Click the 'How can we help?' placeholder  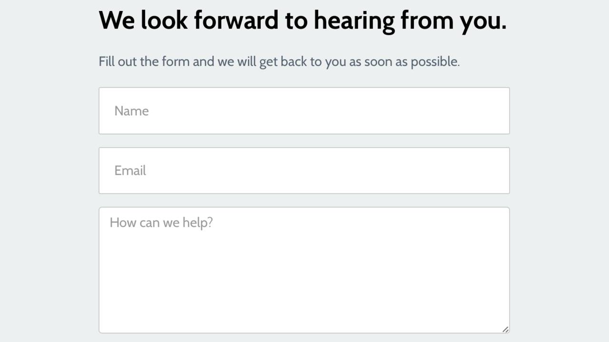coord(161,223)
